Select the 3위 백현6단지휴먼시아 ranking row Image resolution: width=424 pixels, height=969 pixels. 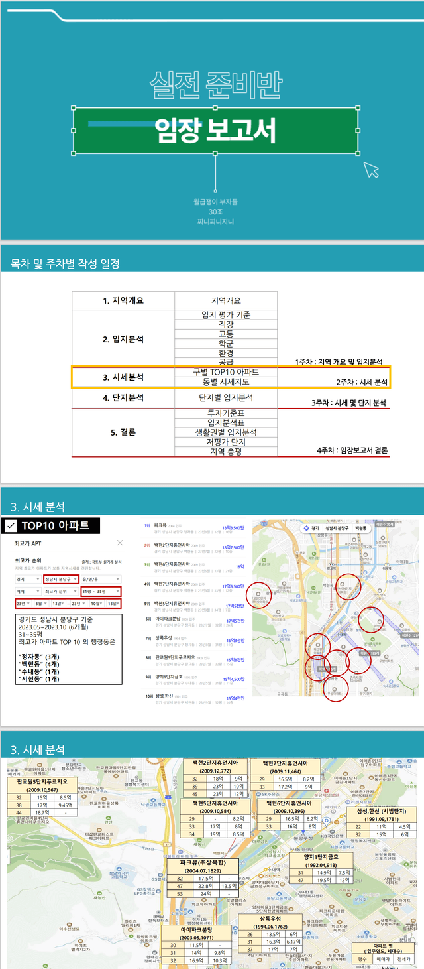[195, 566]
